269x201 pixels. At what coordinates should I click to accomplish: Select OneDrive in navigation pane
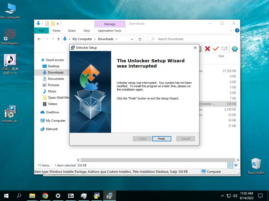[50, 112]
